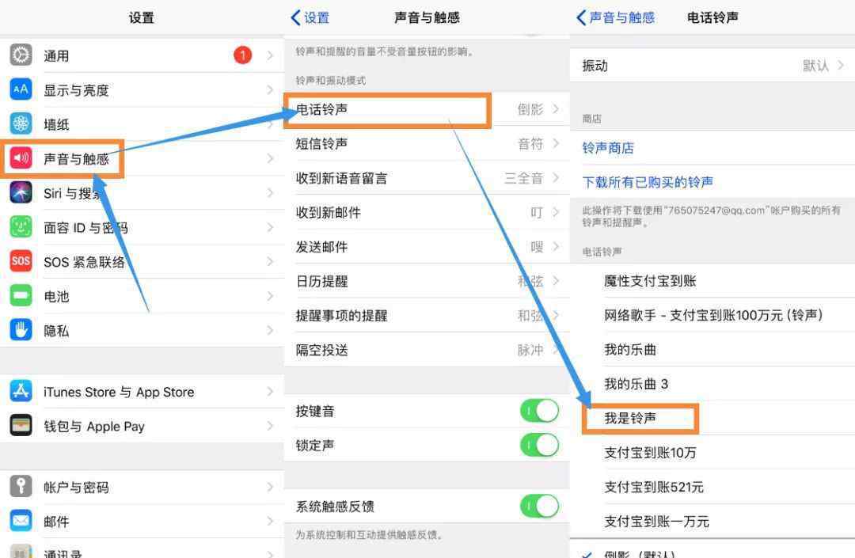Open 面容 ID 与密码 settings row
This screenshot has height=558, width=855.
tap(142, 227)
